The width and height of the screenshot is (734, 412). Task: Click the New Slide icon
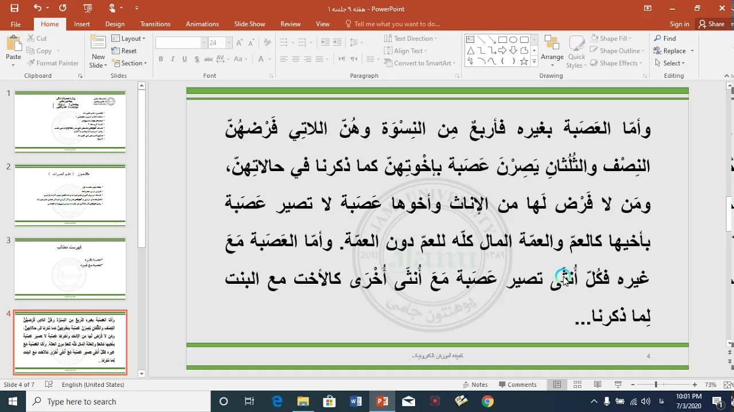pyautogui.click(x=98, y=43)
